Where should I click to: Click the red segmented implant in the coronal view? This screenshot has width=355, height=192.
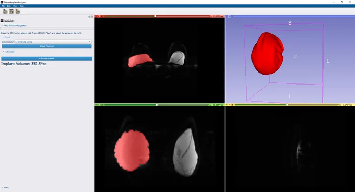pyautogui.click(x=132, y=150)
